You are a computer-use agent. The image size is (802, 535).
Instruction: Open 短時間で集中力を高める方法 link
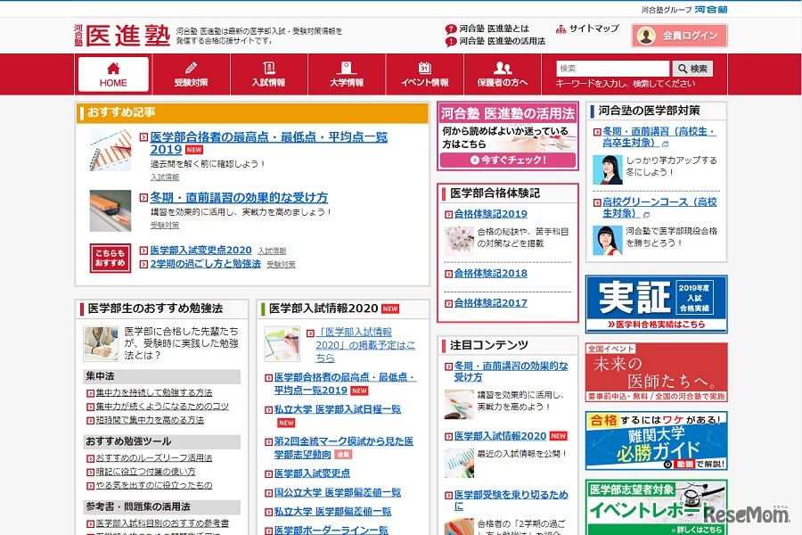[150, 420]
